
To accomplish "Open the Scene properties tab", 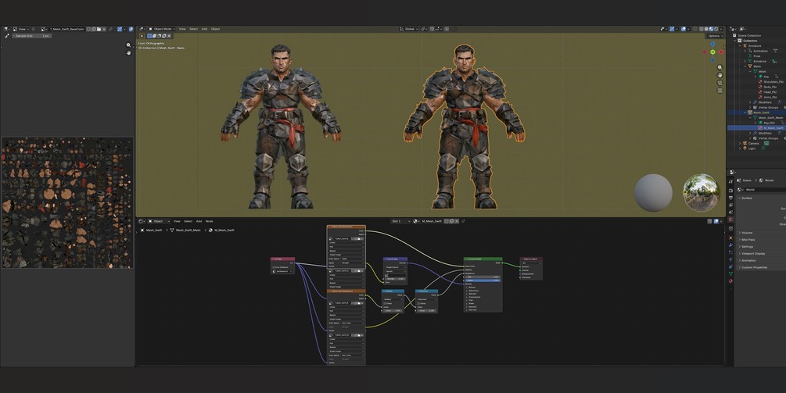I will tap(730, 212).
